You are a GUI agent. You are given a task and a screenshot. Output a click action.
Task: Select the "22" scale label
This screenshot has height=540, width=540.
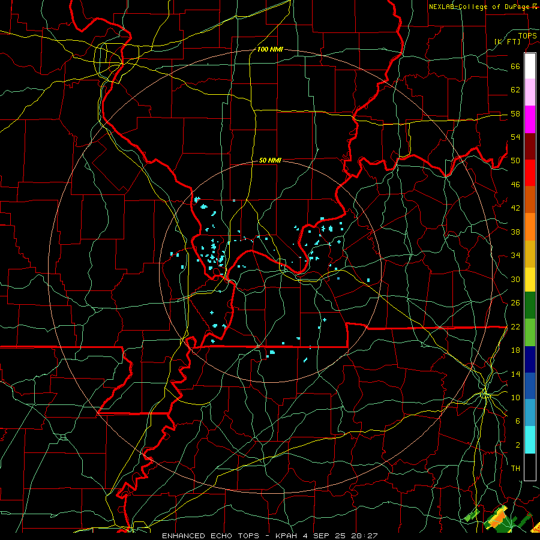(515, 326)
